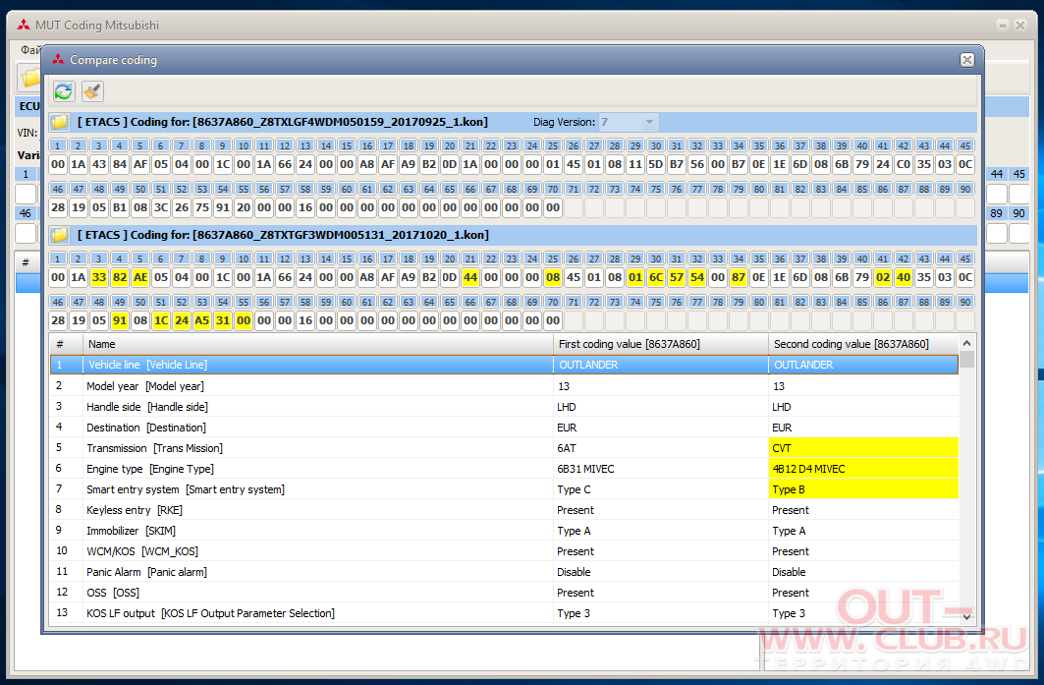Click highlighted CVT second coding value

[863, 448]
